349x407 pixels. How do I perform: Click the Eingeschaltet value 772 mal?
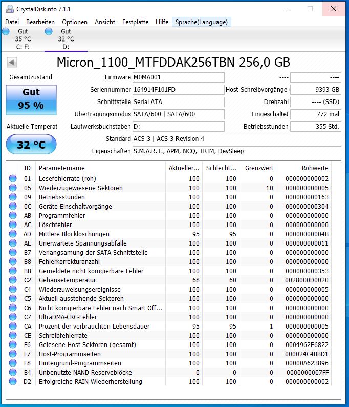click(316, 114)
